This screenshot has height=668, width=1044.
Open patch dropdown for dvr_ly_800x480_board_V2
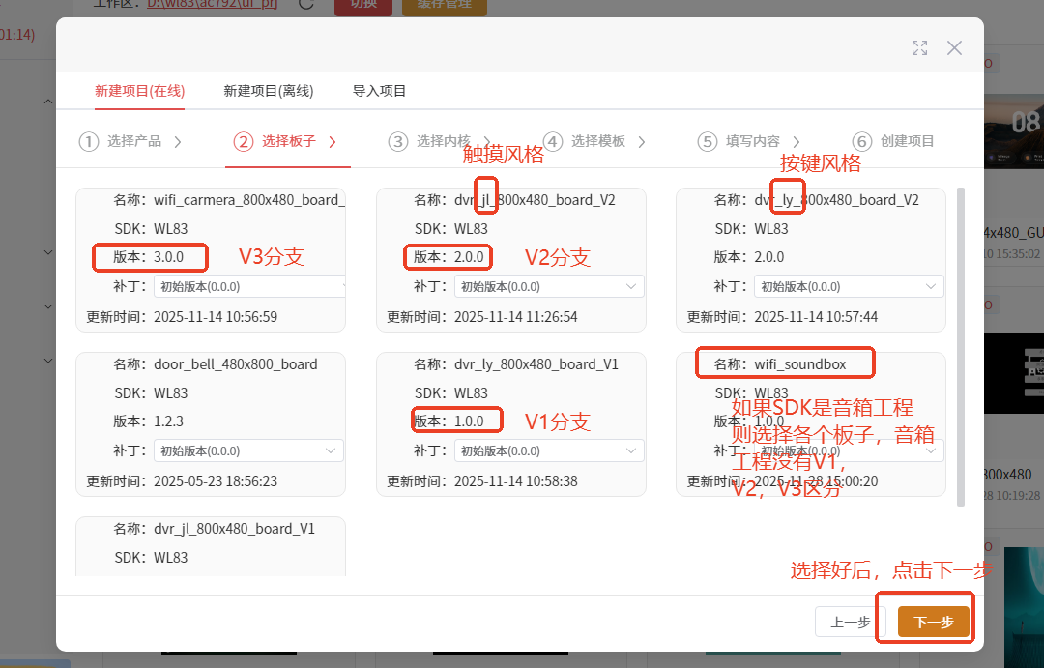[x=849, y=286]
